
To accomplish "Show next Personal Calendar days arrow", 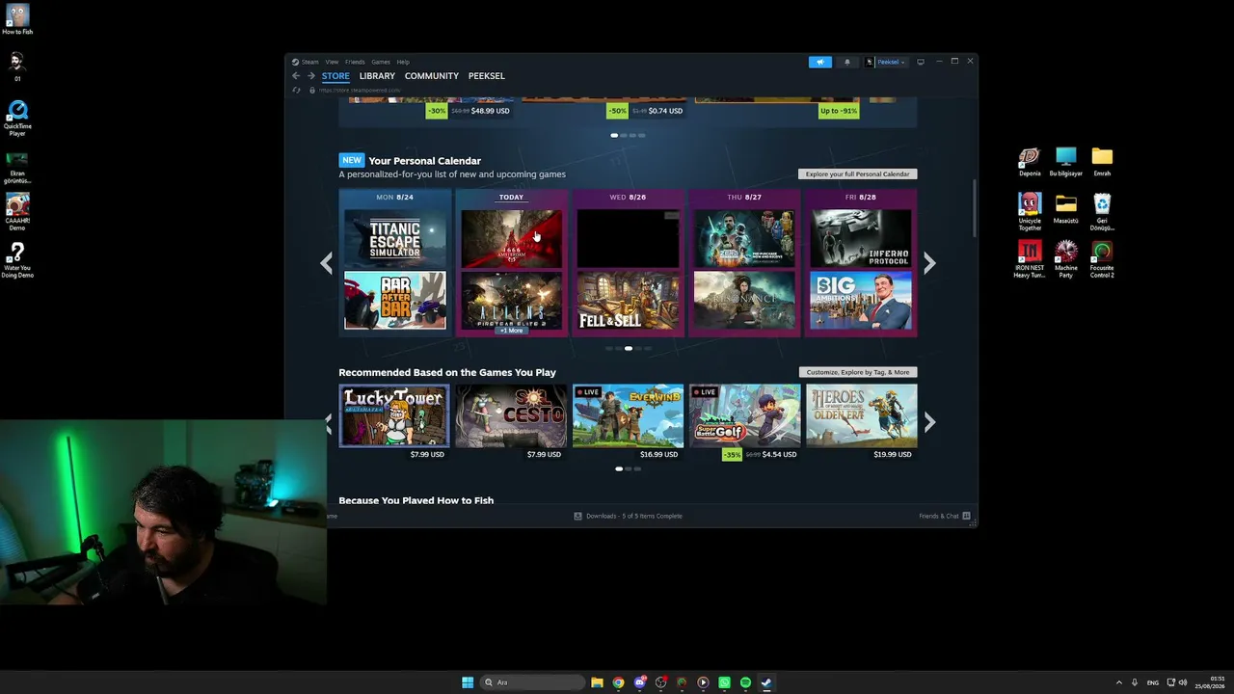I will click(x=929, y=263).
